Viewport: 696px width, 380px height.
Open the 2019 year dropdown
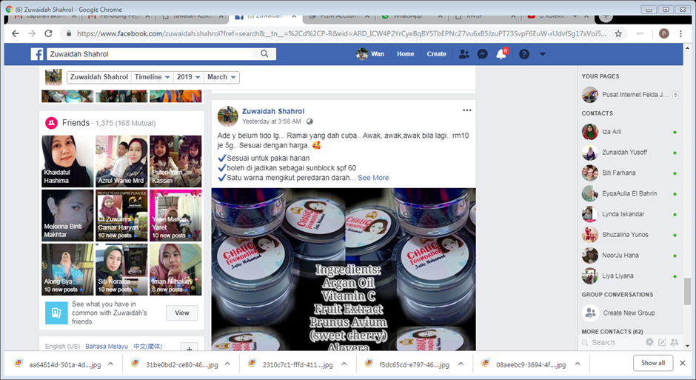[x=189, y=77]
